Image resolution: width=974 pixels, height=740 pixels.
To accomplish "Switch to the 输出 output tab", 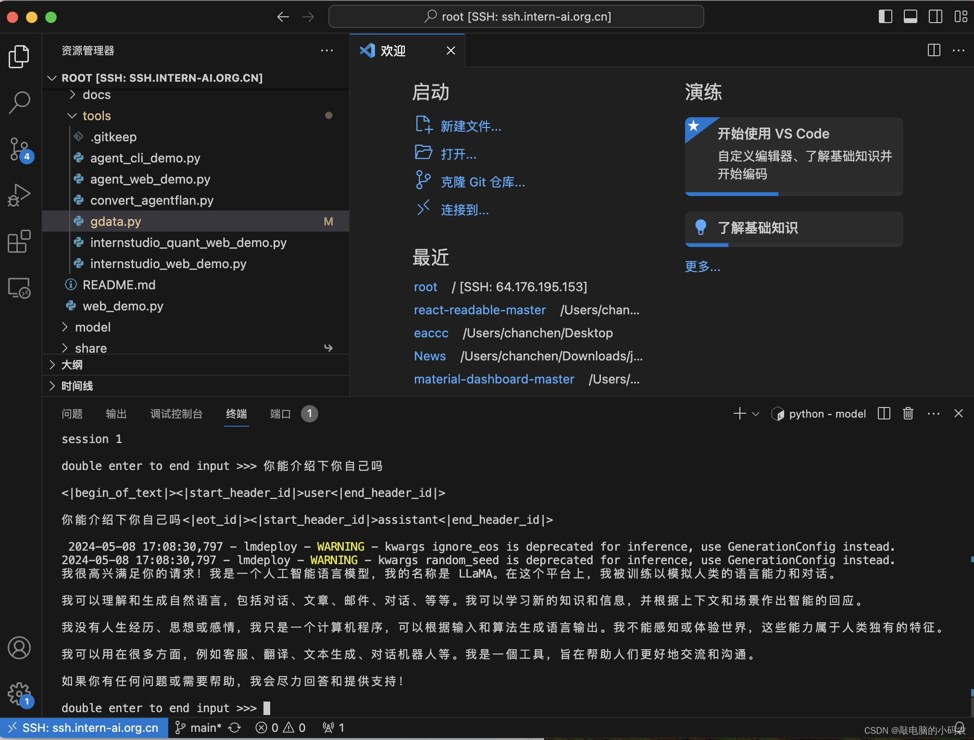I will tap(116, 414).
